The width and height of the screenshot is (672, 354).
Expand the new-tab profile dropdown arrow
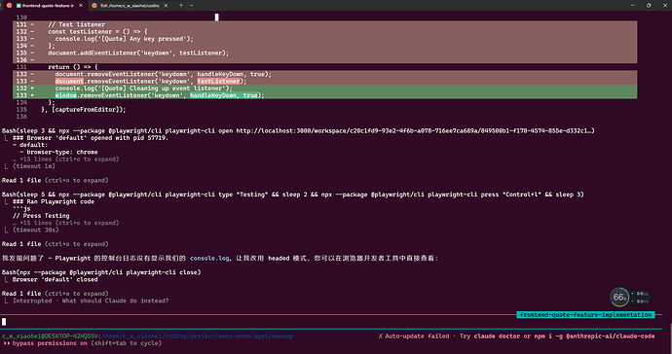pos(192,6)
